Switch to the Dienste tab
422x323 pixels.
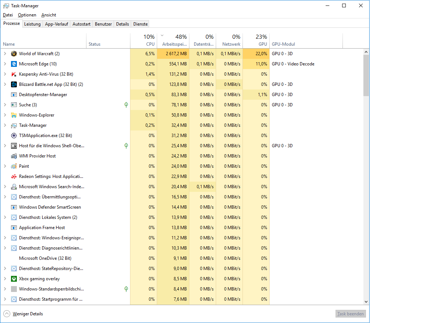[141, 24]
